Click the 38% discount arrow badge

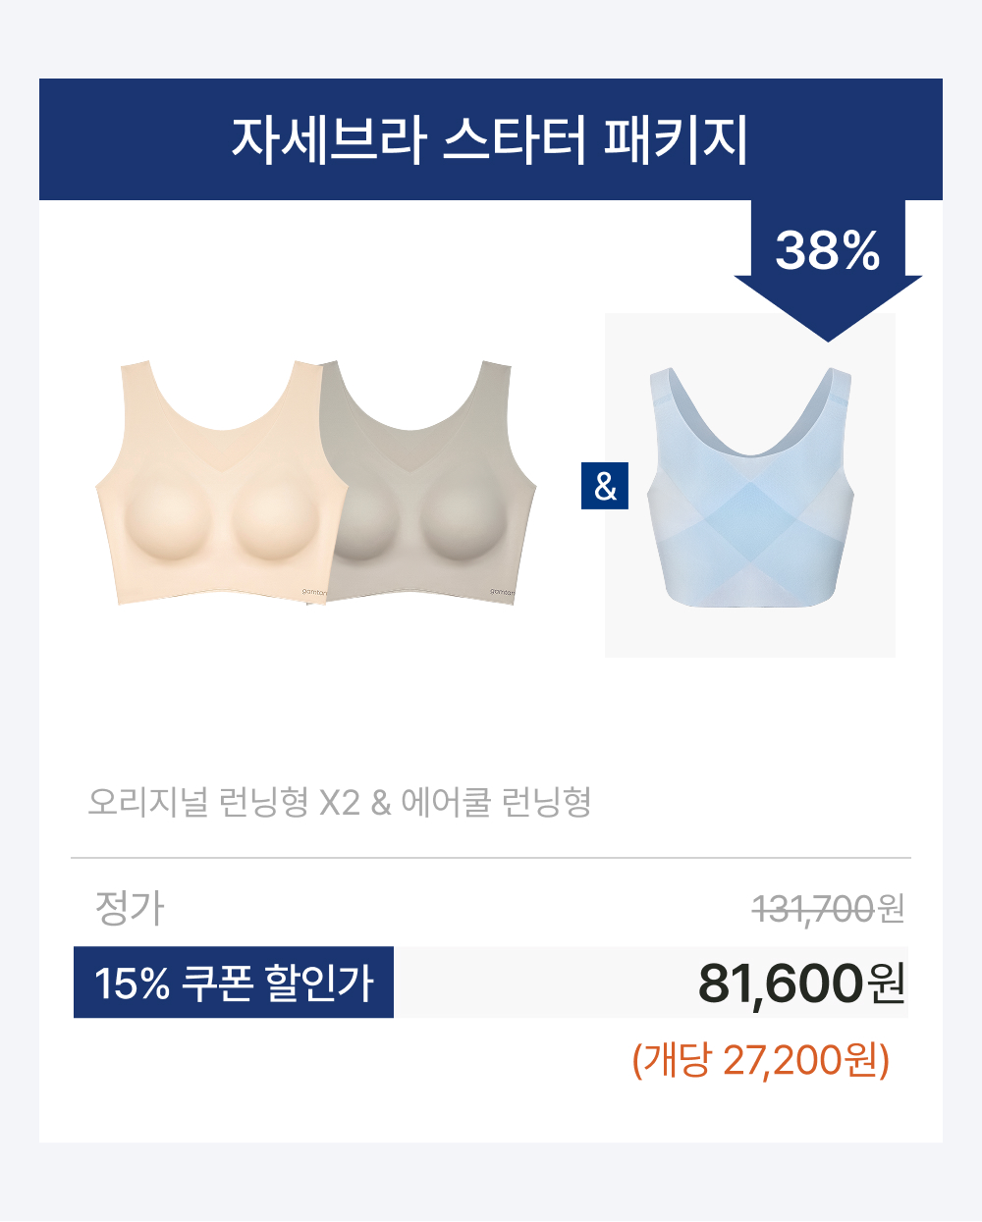click(x=828, y=267)
